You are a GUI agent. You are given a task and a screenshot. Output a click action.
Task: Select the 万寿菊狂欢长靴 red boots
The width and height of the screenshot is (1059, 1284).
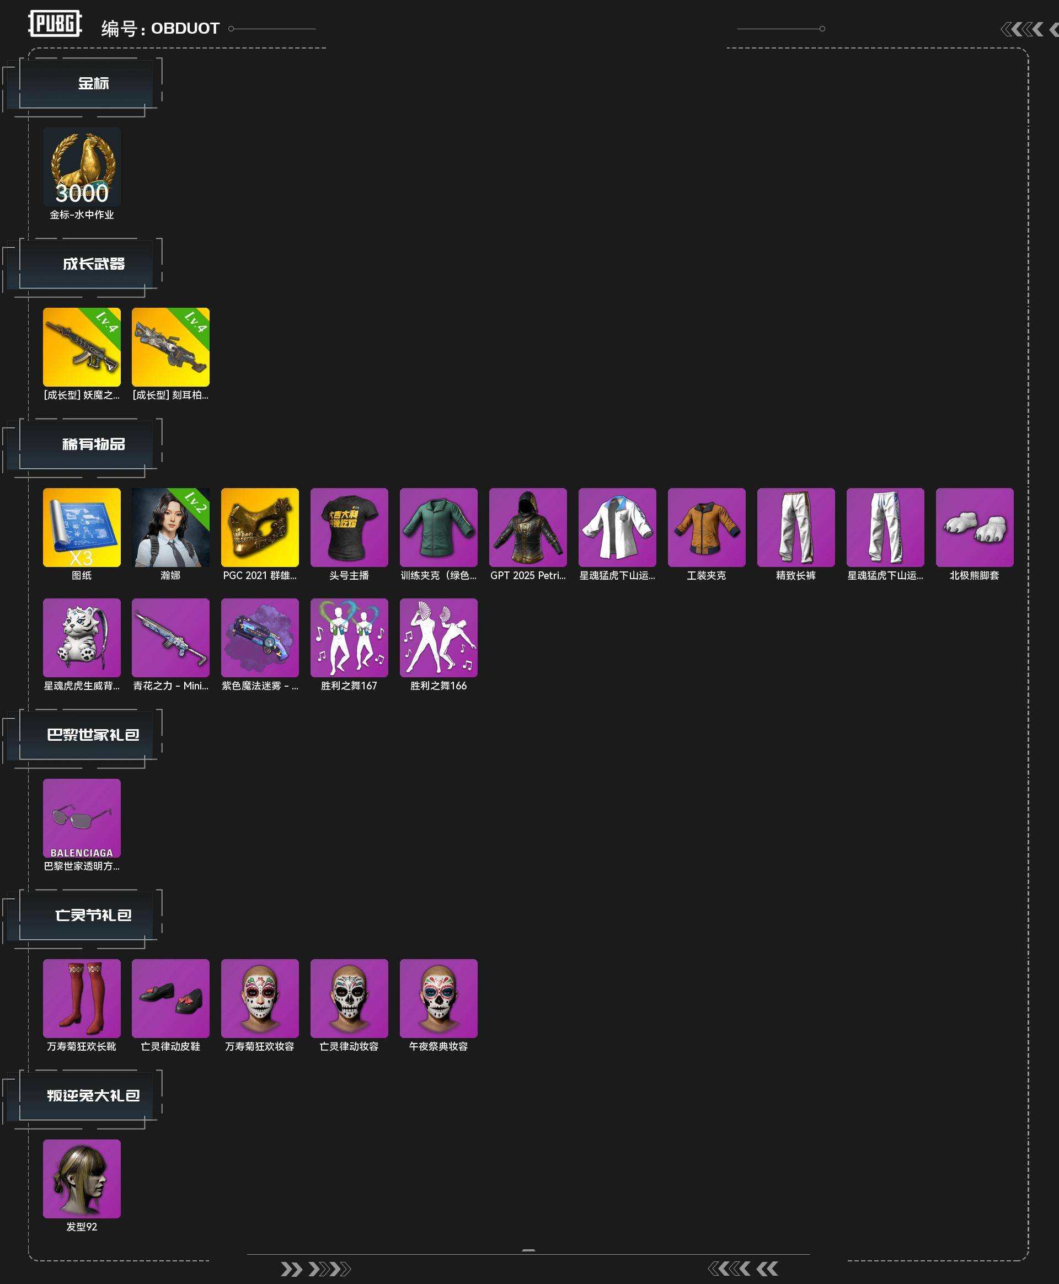[x=82, y=998]
